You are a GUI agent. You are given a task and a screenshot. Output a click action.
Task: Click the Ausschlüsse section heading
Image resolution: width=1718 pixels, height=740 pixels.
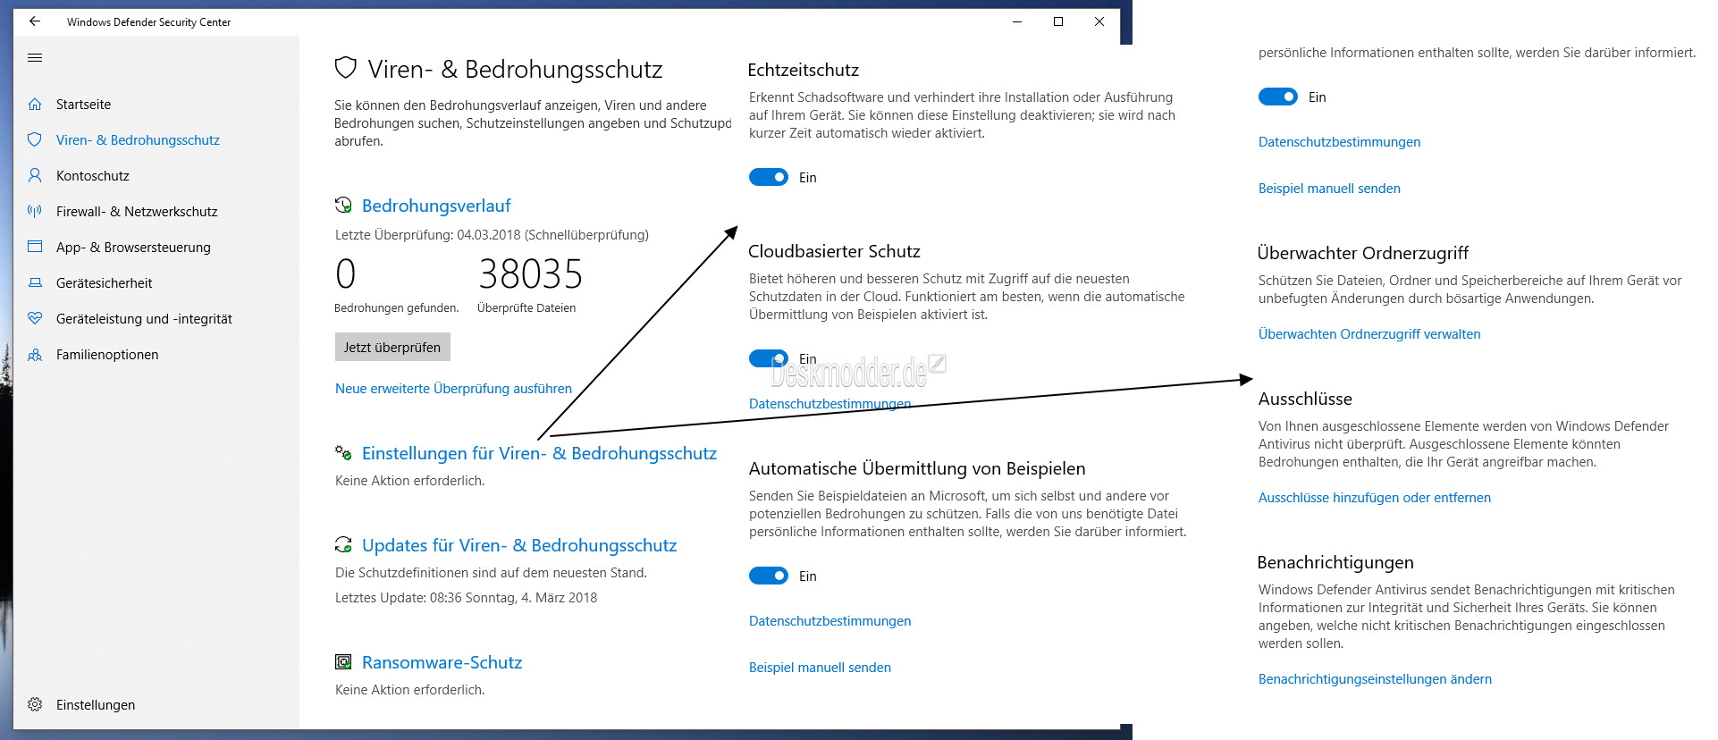1305,399
